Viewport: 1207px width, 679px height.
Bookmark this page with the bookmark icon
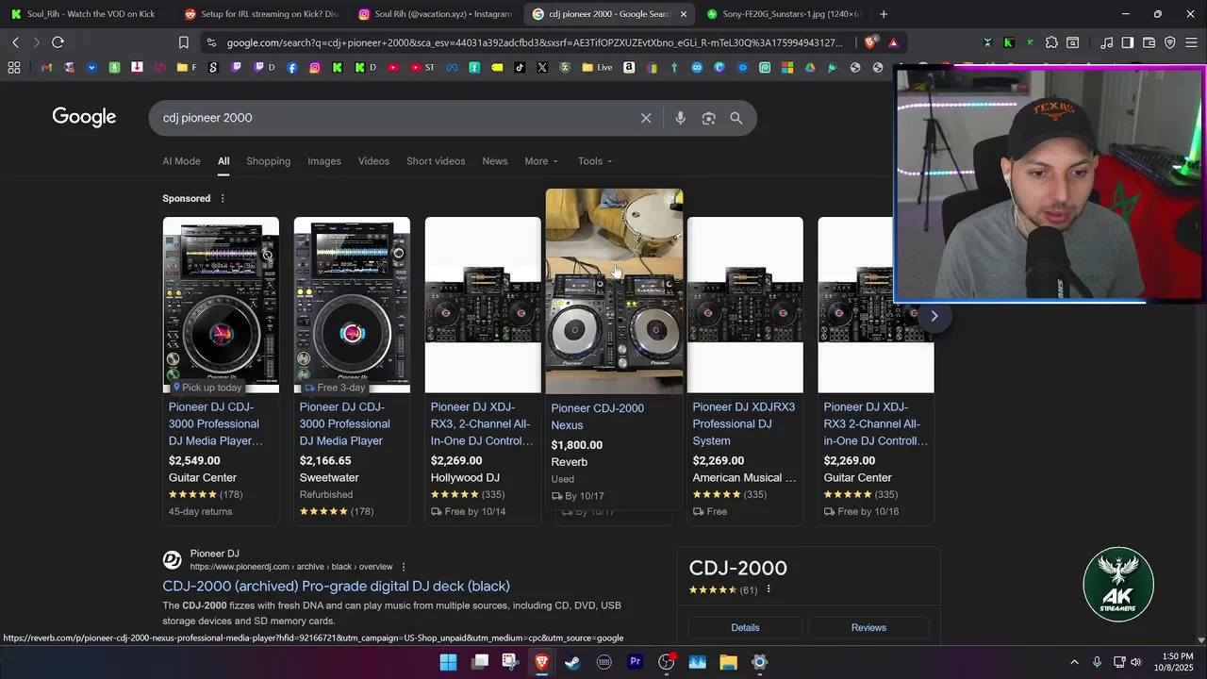pos(184,42)
